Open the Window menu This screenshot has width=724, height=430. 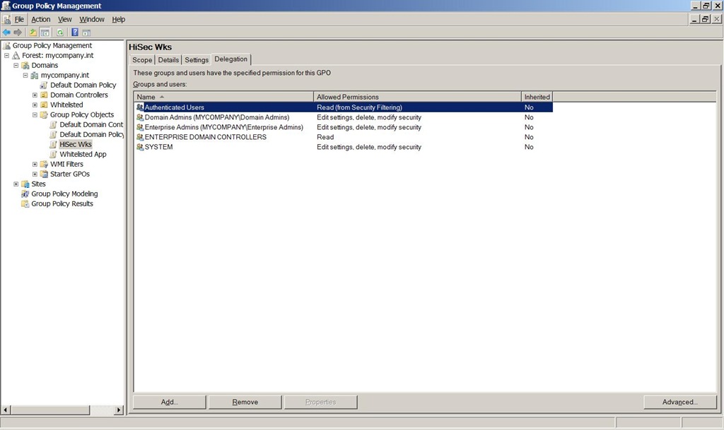(x=92, y=19)
